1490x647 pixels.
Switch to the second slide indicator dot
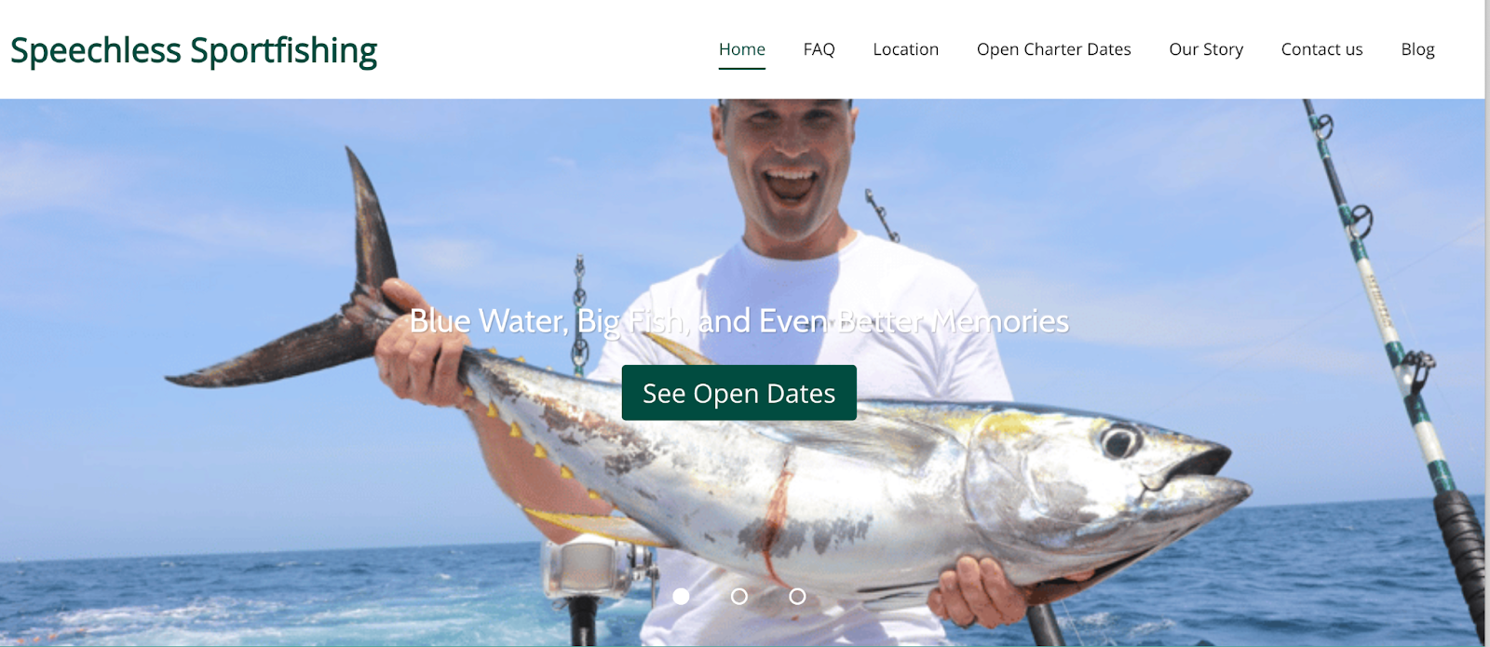(739, 596)
